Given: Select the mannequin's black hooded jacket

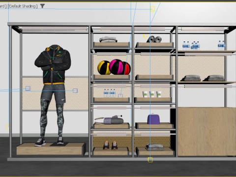Looking at the screenshot, I should 53,65.
